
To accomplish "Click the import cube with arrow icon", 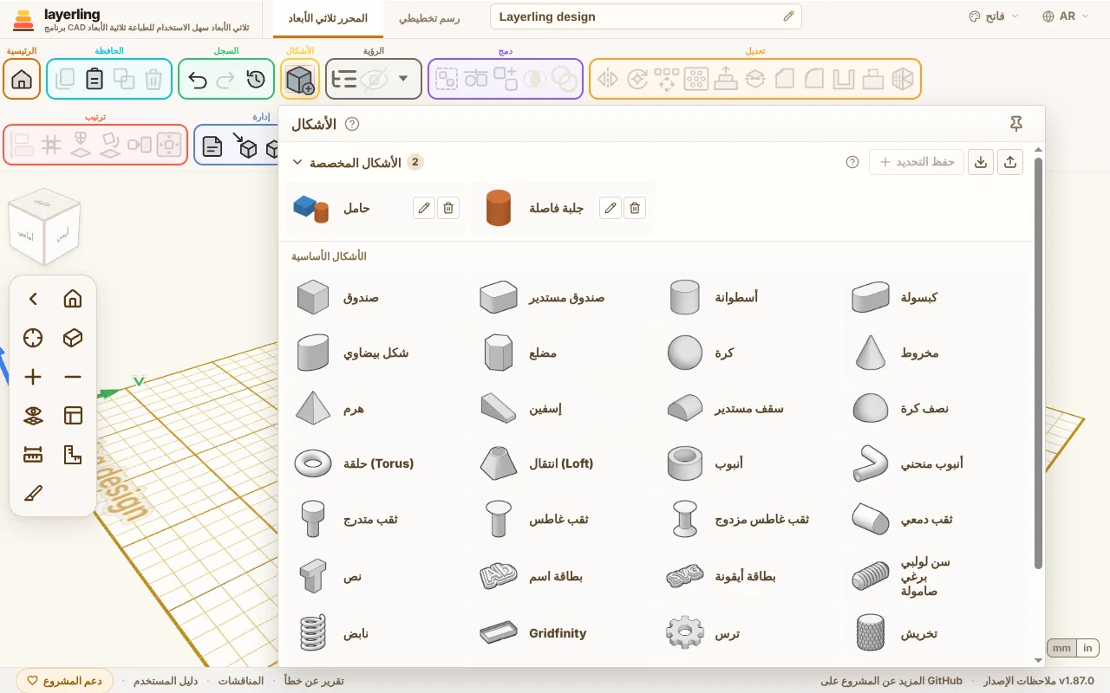I will [x=244, y=146].
